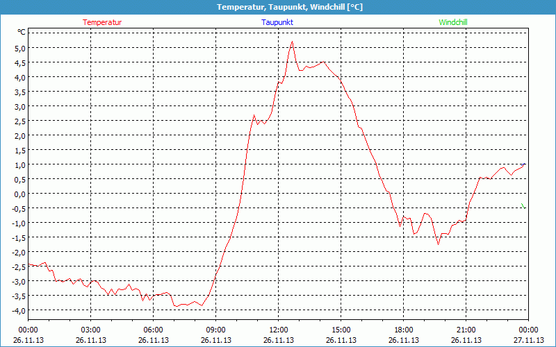Click the 2,5 value on the y-axis
This screenshot has width=556, height=347.
(x=20, y=121)
